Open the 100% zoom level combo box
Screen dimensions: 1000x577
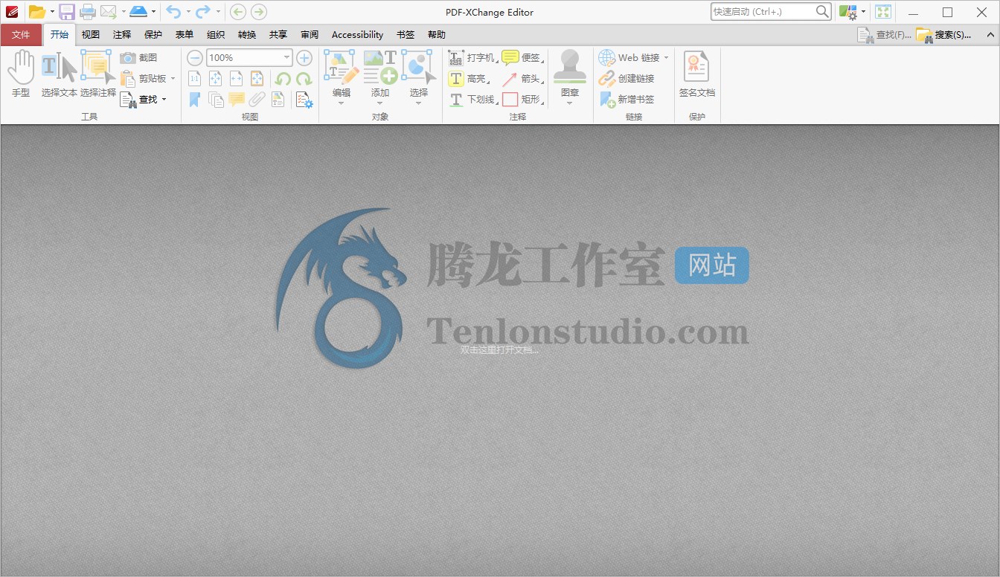point(249,57)
